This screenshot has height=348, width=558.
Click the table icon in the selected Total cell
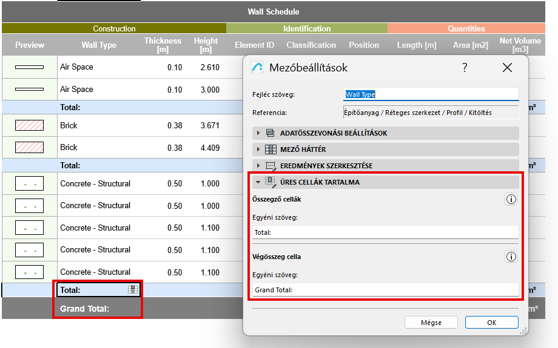[133, 289]
